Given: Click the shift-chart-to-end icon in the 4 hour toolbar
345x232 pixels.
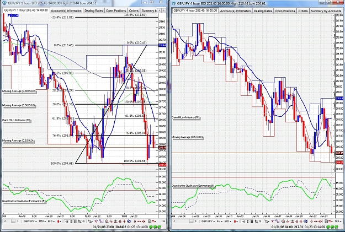Looking at the screenshot, I should coord(243,221).
